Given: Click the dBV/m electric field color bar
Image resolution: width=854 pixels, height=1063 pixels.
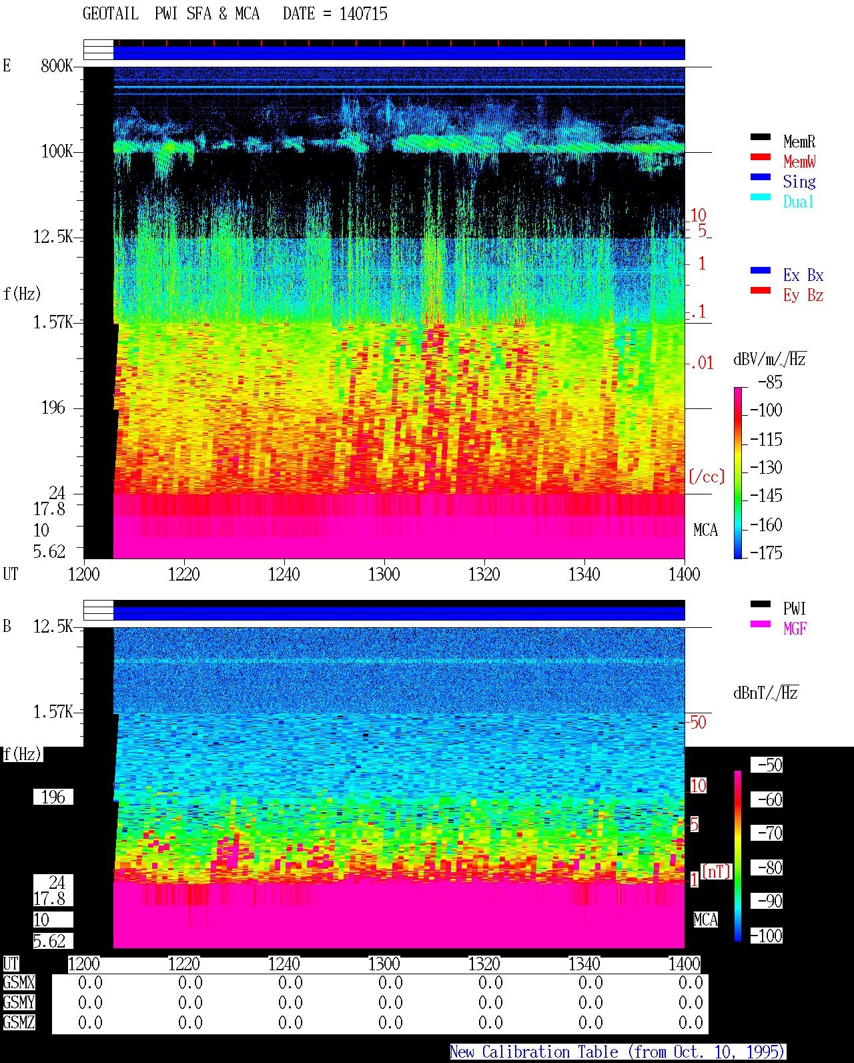Looking at the screenshot, I should point(738,472).
